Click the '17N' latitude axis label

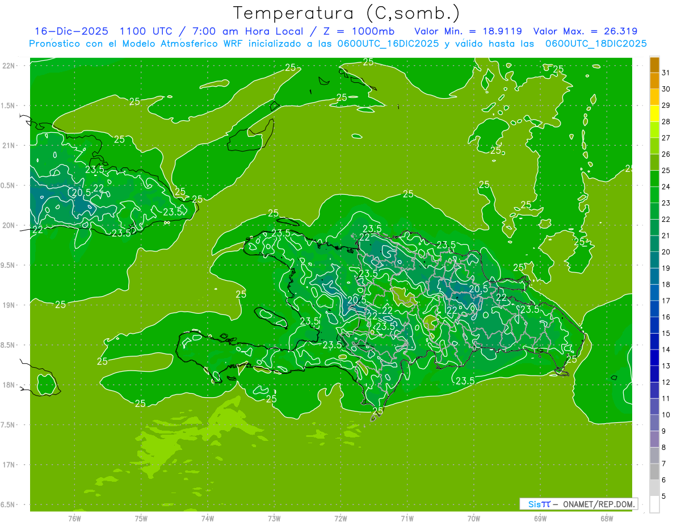(x=9, y=465)
